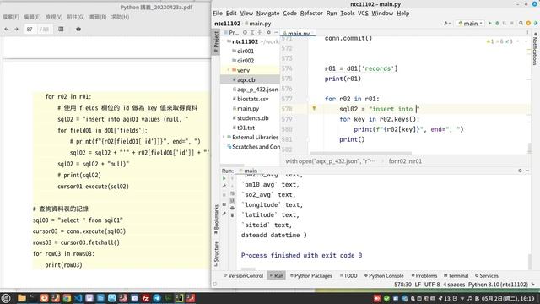Click the warnings inspection indicator in editor
This screenshot has height=304, width=540.
point(499,41)
